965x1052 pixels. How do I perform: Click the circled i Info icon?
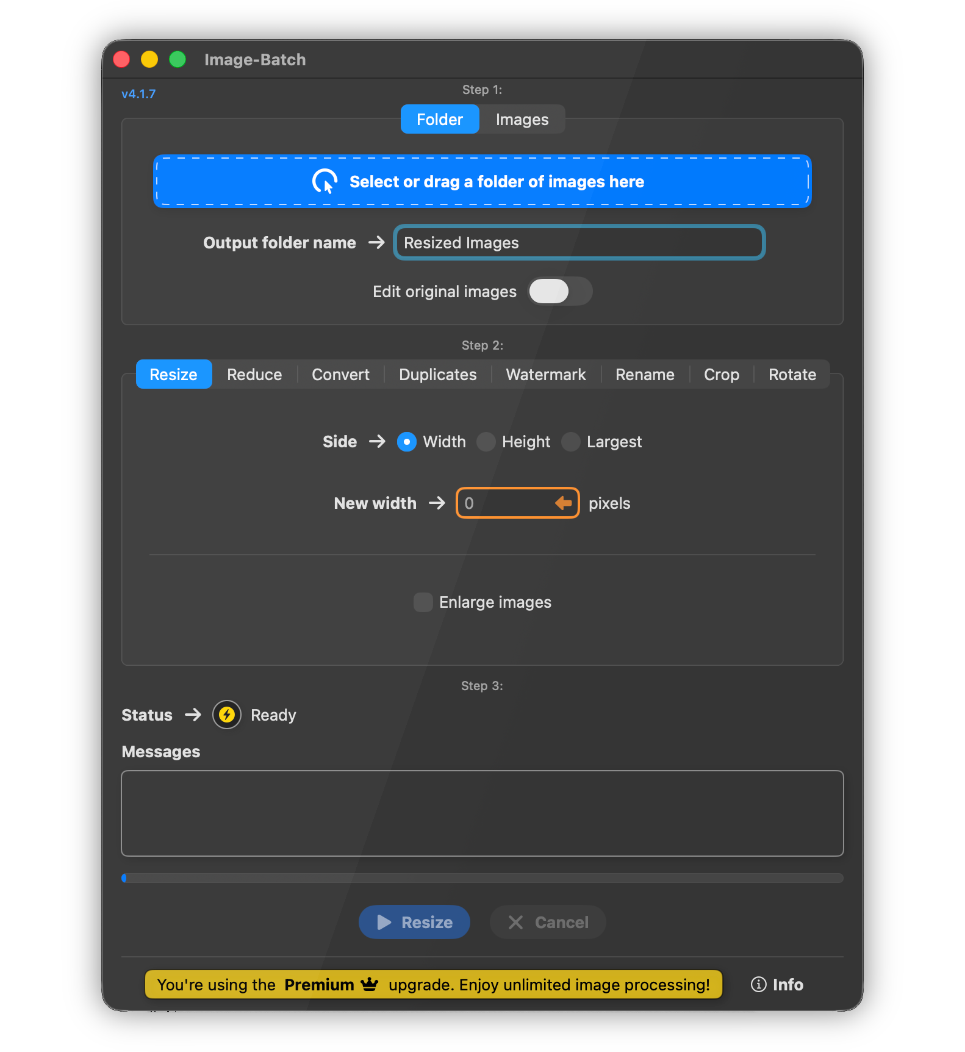click(758, 984)
